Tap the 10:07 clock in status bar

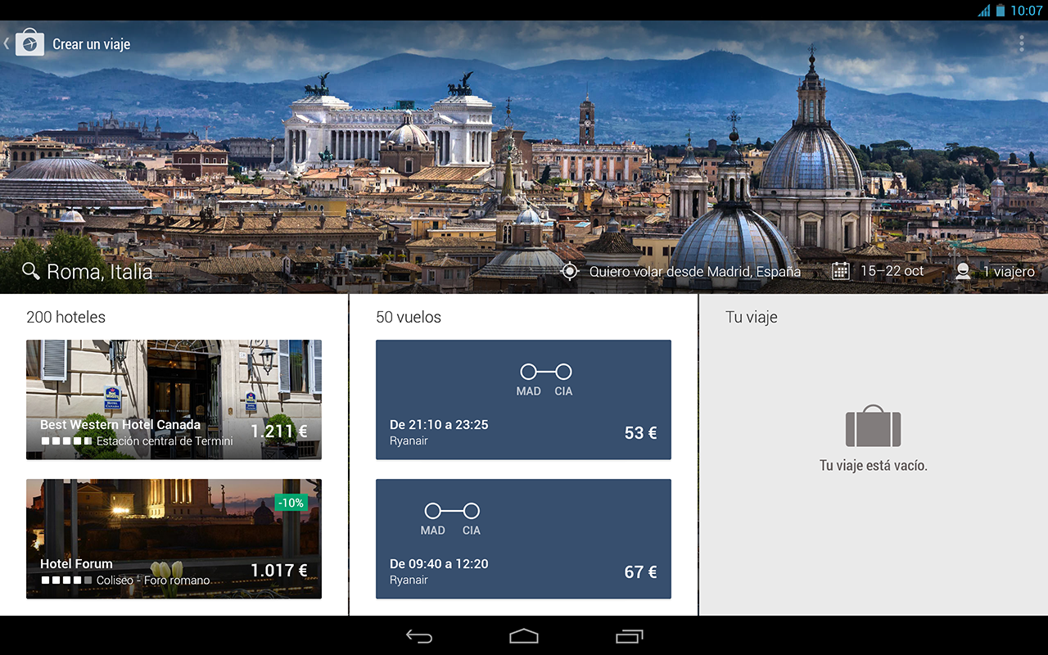tap(1026, 11)
